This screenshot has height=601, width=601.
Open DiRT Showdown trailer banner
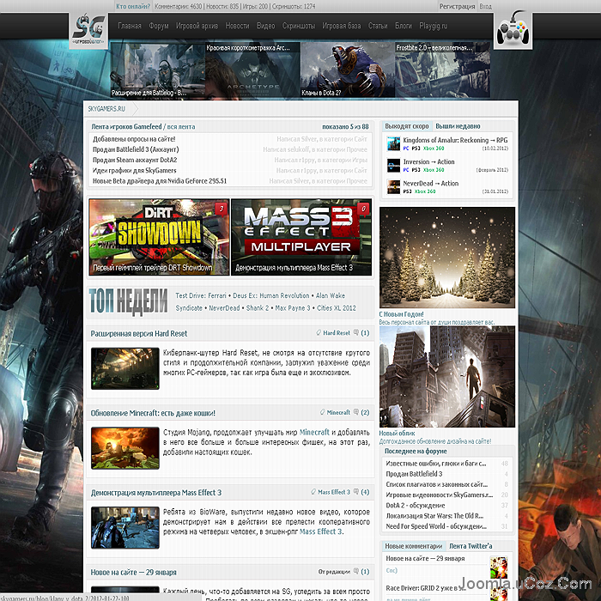pyautogui.click(x=159, y=237)
